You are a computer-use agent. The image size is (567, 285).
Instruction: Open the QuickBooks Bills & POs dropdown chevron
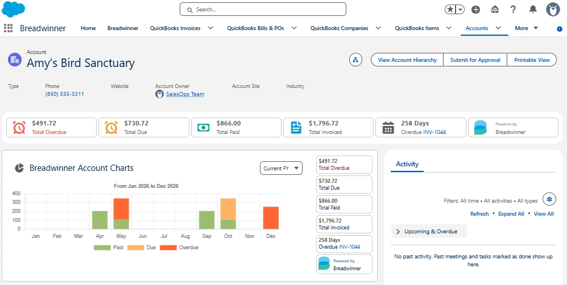click(294, 28)
